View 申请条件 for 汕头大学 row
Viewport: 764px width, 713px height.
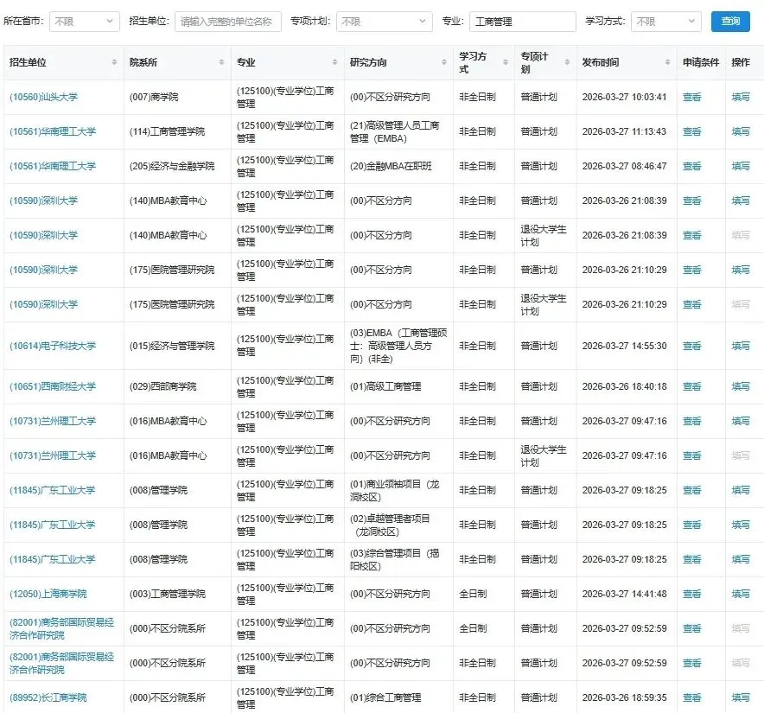tap(692, 97)
